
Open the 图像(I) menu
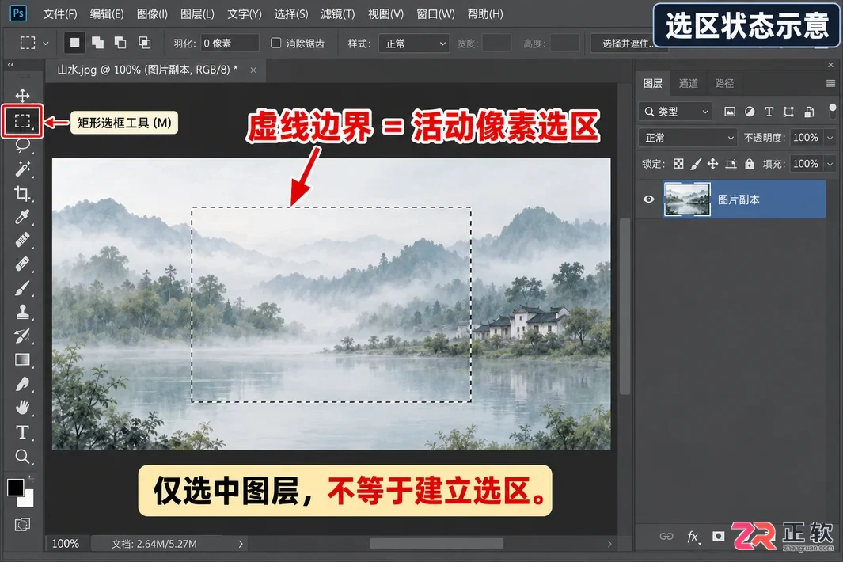[152, 14]
